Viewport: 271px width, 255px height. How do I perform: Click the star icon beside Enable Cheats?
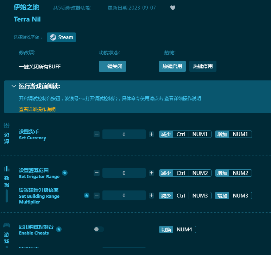[x=59, y=229]
